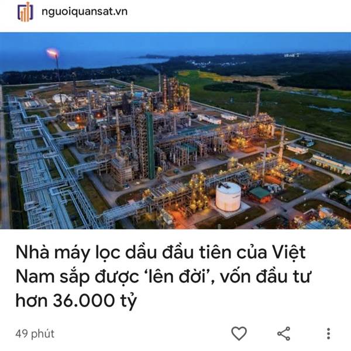The height and width of the screenshot is (351, 351).
Task: Tap the nguoiquansat bar-chart logo icon
Action: pos(25,12)
